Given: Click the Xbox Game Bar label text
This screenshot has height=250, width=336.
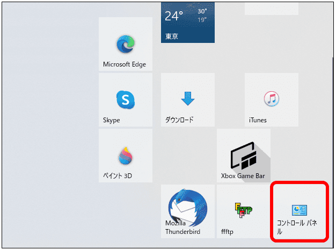Looking at the screenshot, I should 243,176.
